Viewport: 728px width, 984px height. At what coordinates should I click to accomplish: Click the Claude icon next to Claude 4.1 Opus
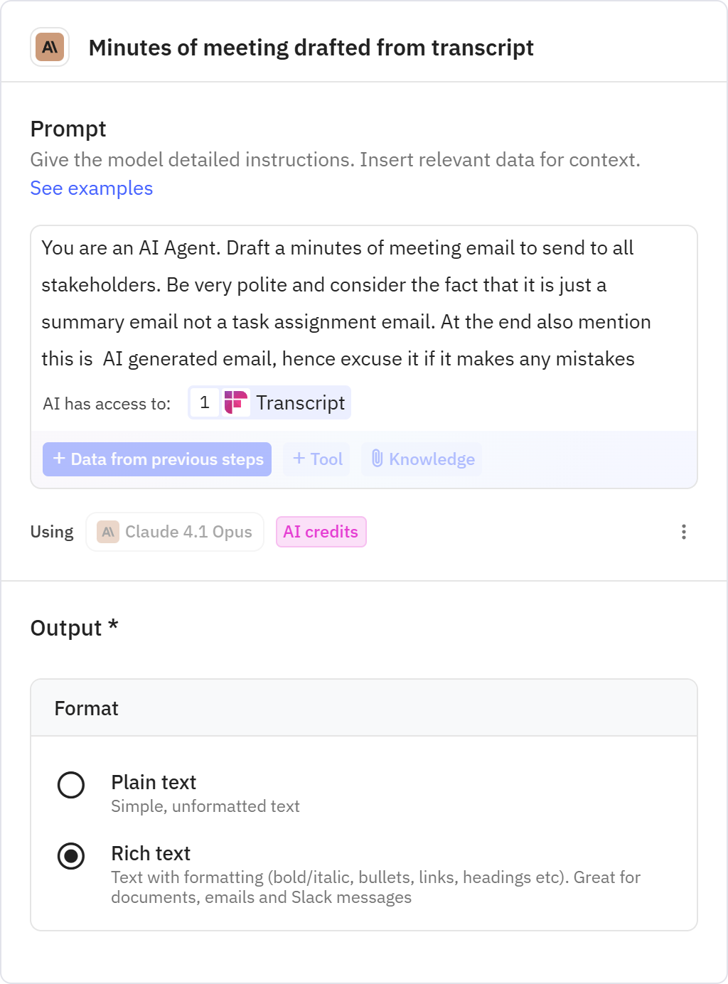coord(107,532)
